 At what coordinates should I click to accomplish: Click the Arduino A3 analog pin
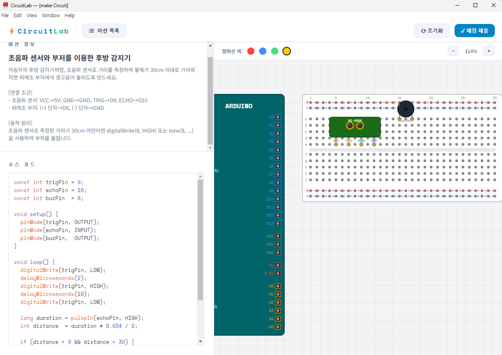click(278, 311)
